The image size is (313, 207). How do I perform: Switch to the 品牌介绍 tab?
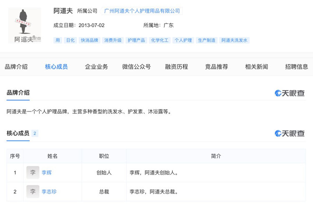(16, 67)
